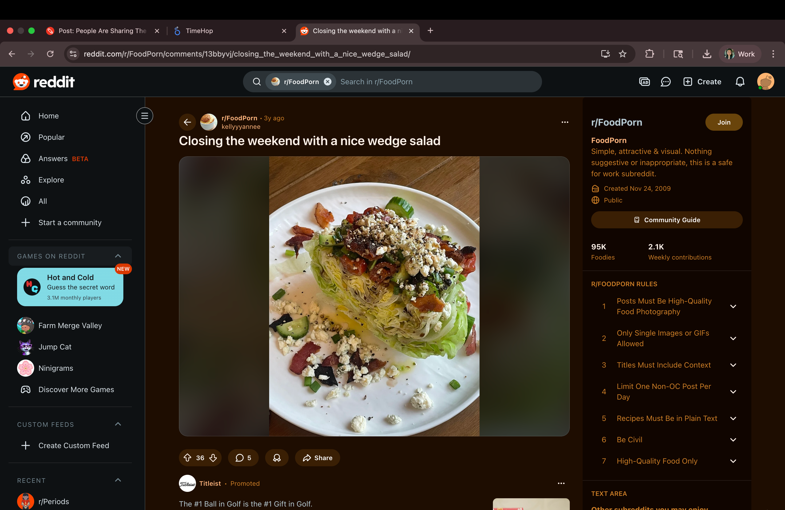Bookmark this page with the star

622,54
